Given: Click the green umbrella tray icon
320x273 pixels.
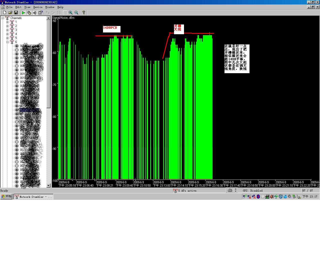Looking at the screenshot, I should click(276, 197).
